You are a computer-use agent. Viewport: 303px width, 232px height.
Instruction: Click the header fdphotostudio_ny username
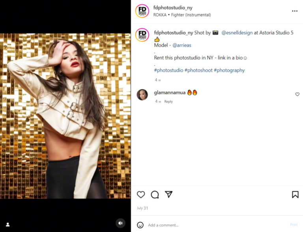click(x=173, y=8)
